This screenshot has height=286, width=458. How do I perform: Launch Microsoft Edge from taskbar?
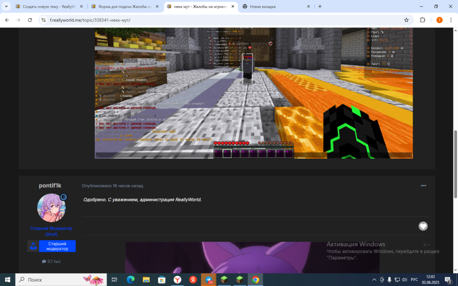click(131, 280)
